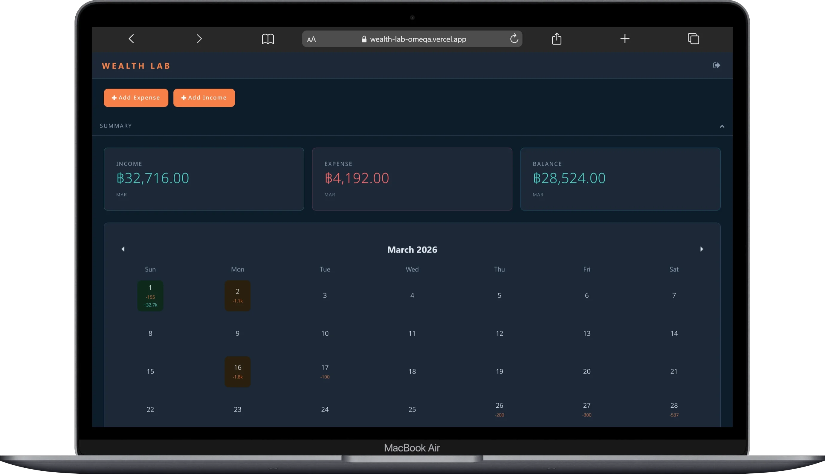Click the Wed column header
The image size is (825, 474).
click(412, 269)
